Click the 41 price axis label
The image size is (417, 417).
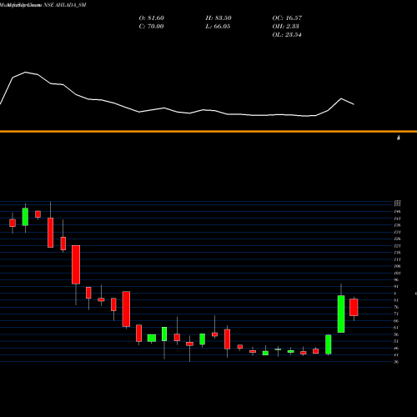[x=396, y=355]
